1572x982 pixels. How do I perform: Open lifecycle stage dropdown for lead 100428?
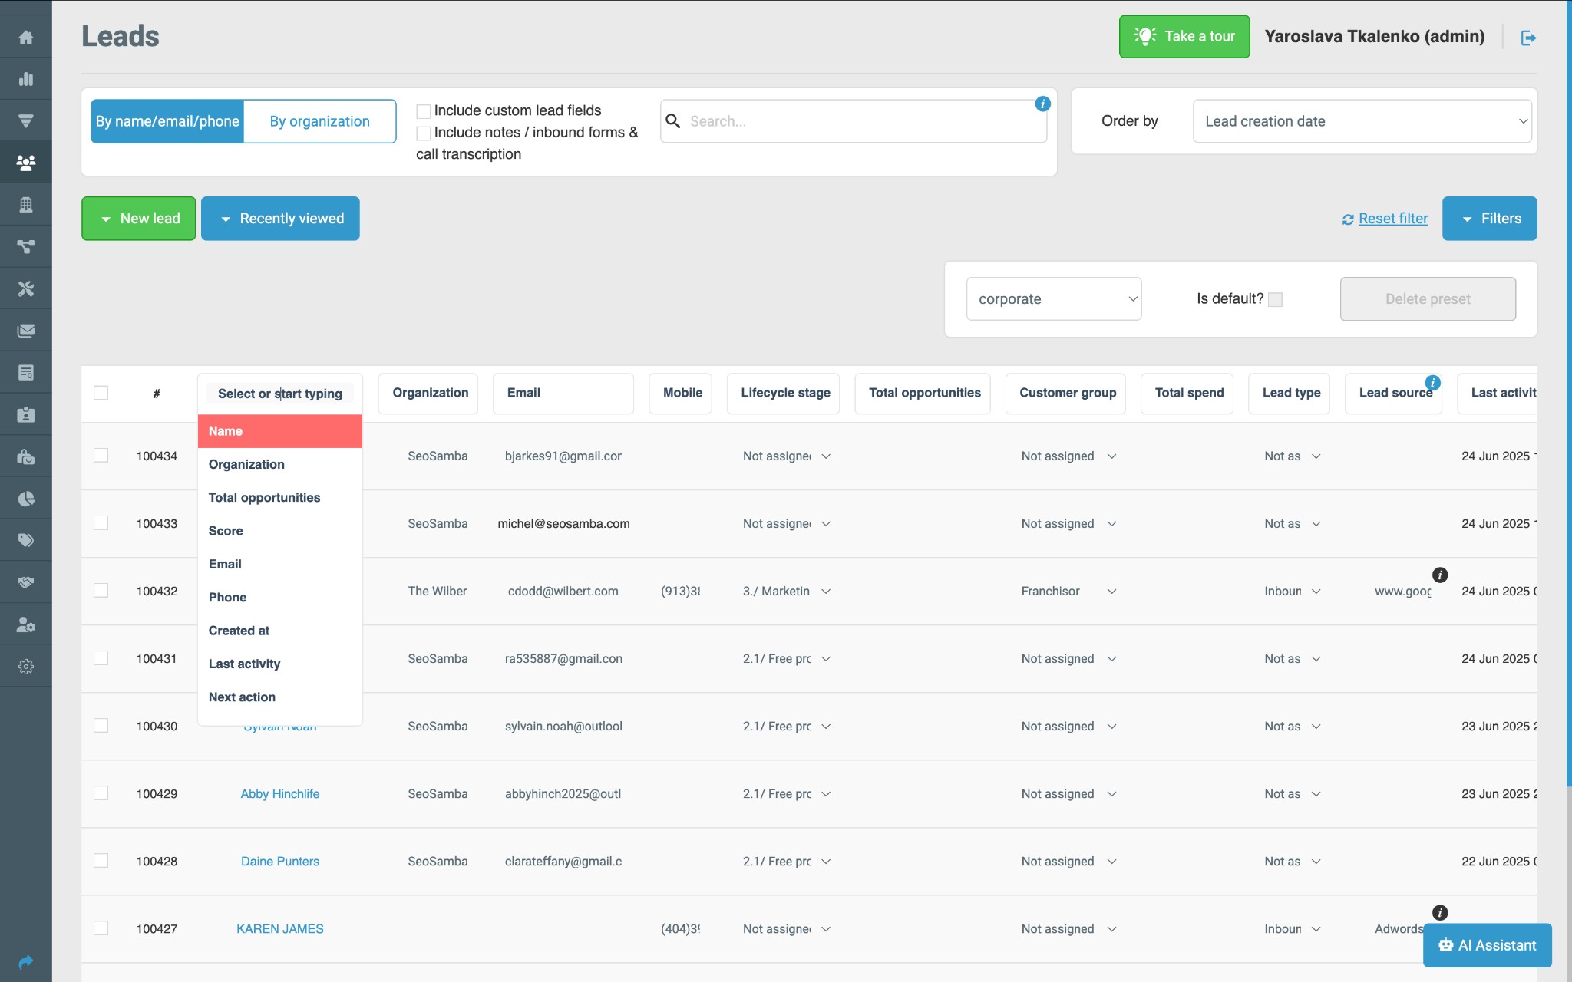(x=787, y=862)
